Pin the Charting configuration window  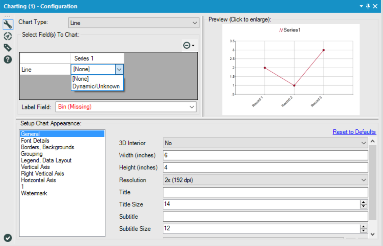tap(367, 6)
